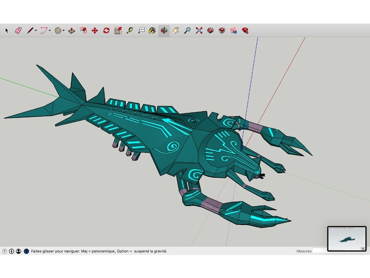Viewport: 370px width, 278px height.
Task: Activate the Rotate tool
Action: [x=106, y=30]
